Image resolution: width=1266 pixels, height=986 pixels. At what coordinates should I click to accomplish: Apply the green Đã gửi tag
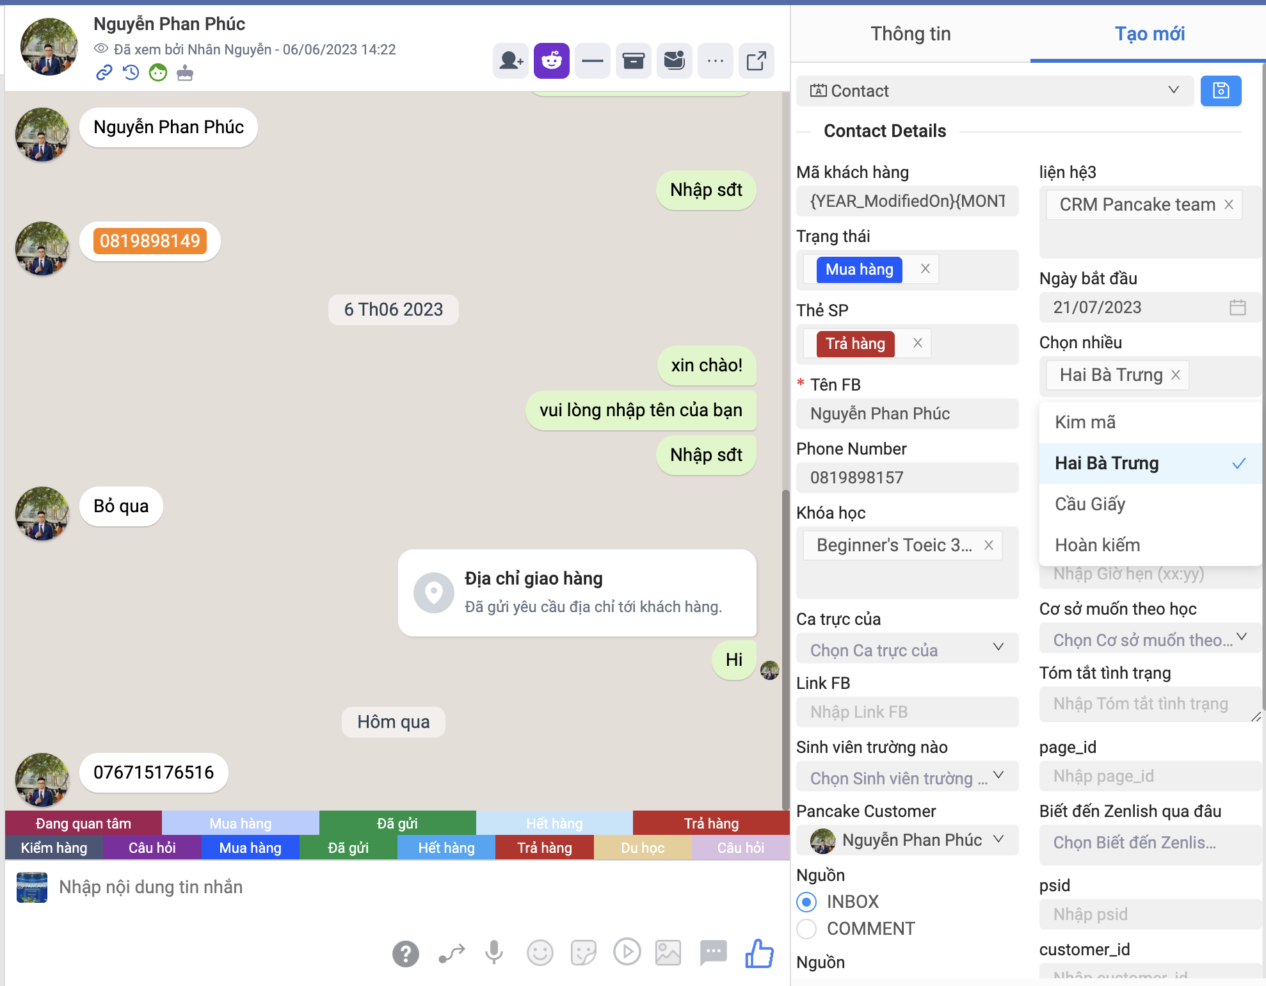(397, 823)
